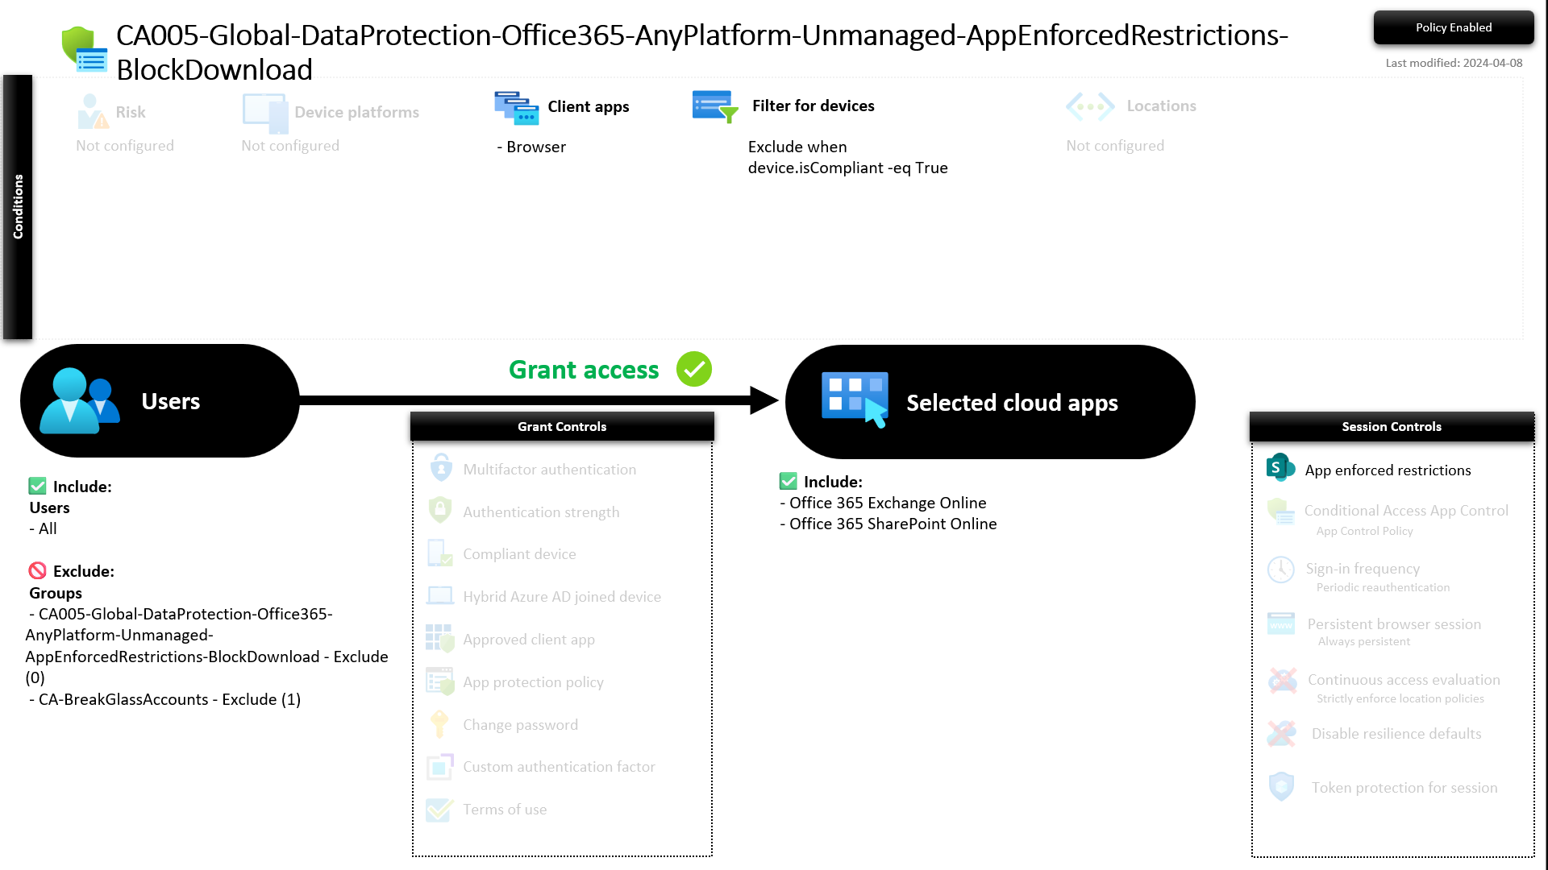Viewport: 1548px width, 870px height.
Task: Click the green Include checkbox under cloud apps
Action: [x=789, y=481]
